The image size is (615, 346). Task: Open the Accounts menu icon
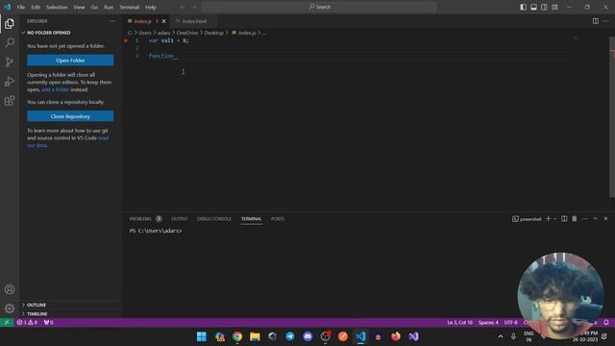click(x=10, y=289)
